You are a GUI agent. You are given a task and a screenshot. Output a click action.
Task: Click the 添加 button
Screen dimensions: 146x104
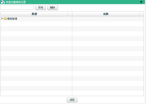point(41,7)
